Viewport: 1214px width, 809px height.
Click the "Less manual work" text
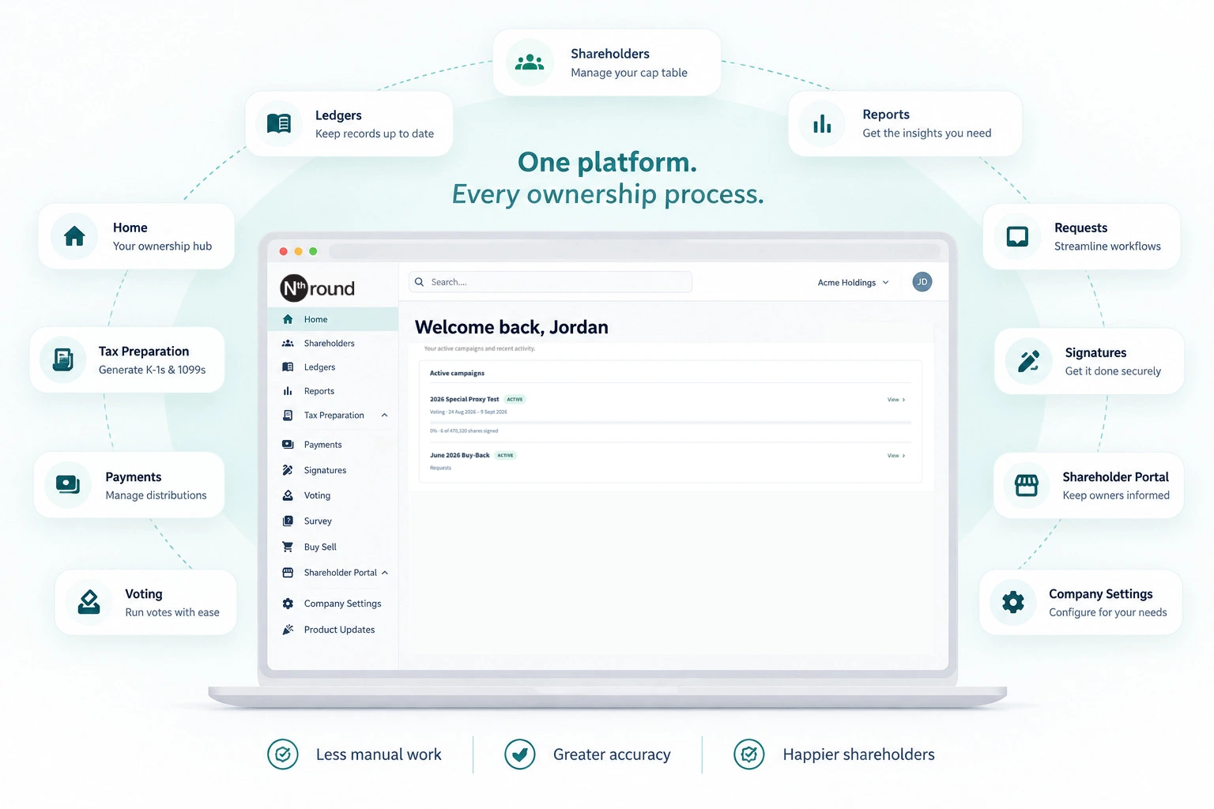pyautogui.click(x=379, y=754)
